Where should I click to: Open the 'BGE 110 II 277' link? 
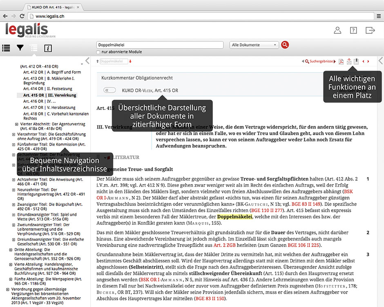pos(267,210)
